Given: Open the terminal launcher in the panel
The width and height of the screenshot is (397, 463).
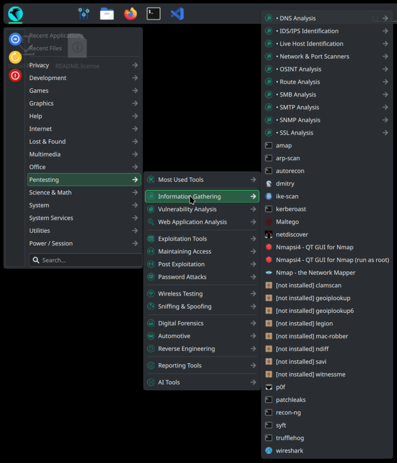Looking at the screenshot, I should 153,14.
